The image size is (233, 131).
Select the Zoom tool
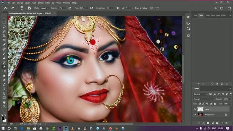[4, 107]
